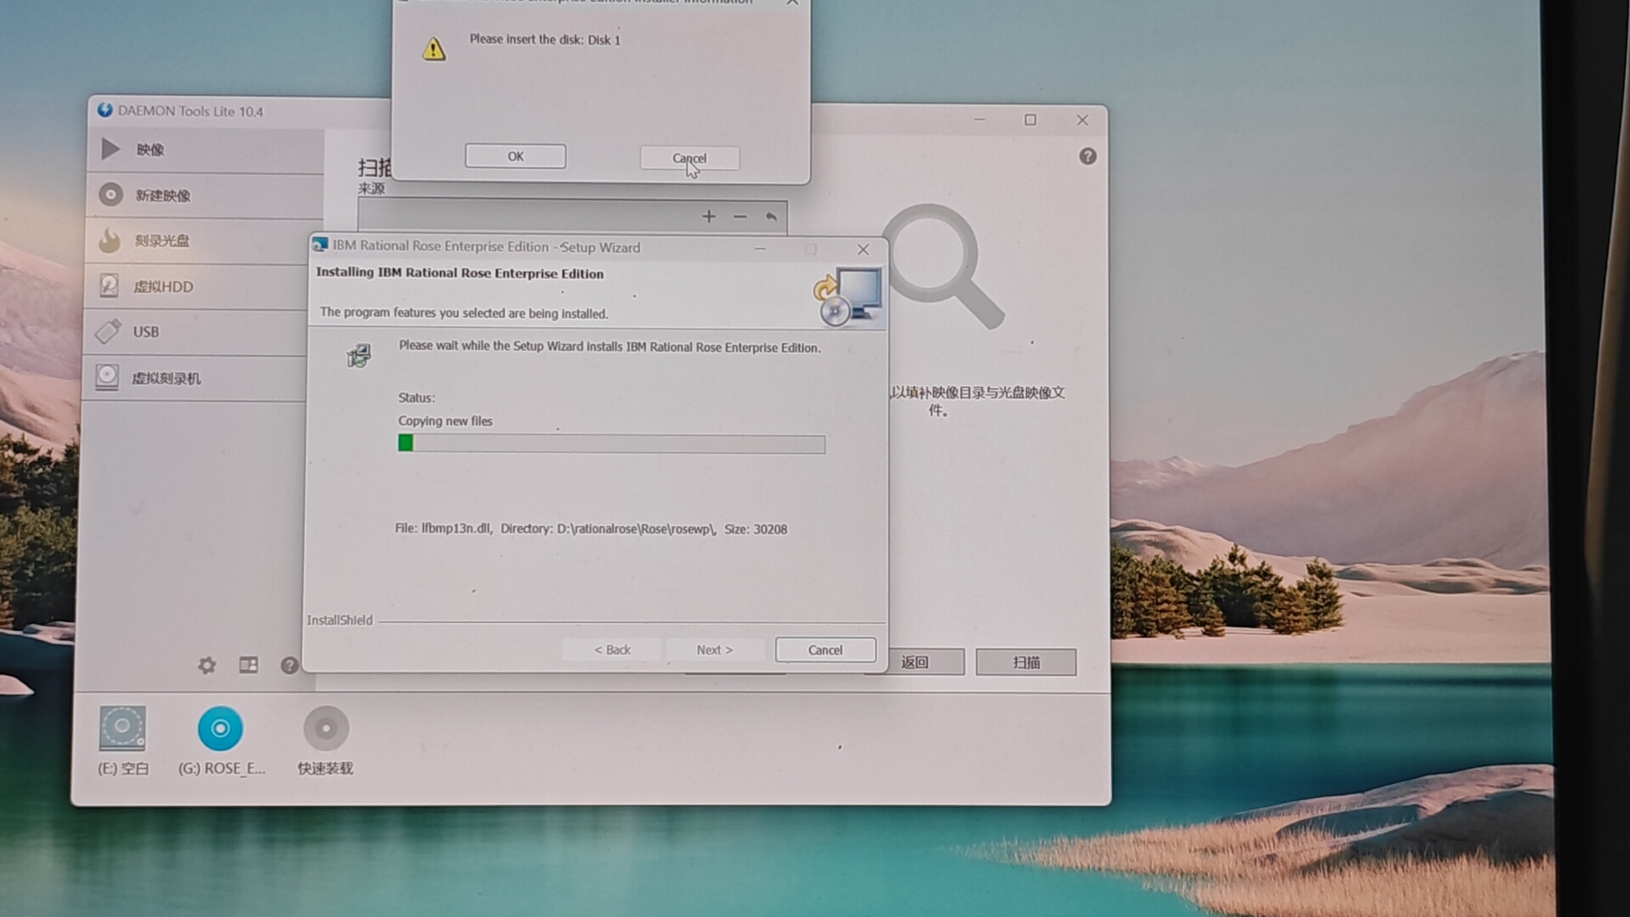Viewport: 1630px width, 917px height.
Task: Cancel the insert Disk 1 prompt
Action: pos(689,159)
